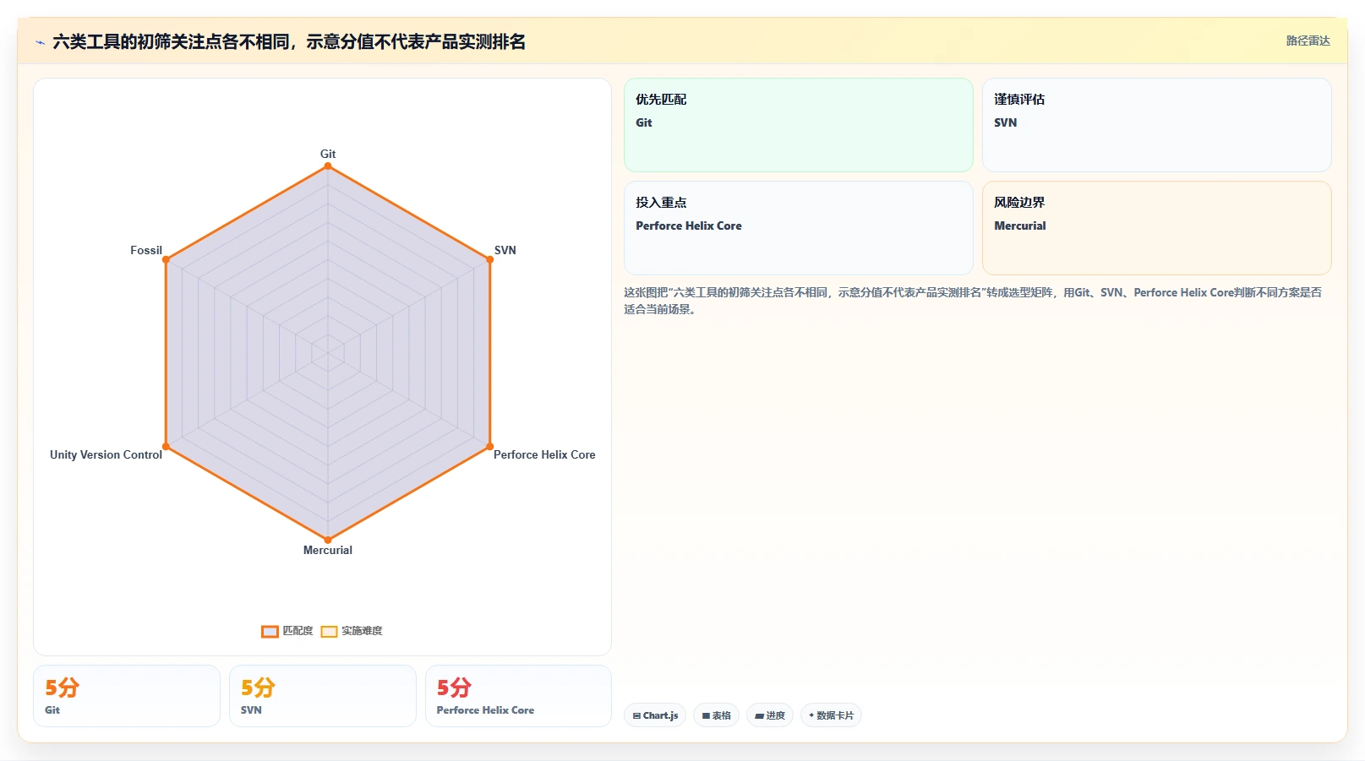Click the 实施难度 legend text
This screenshot has width=1365, height=761.
(362, 631)
